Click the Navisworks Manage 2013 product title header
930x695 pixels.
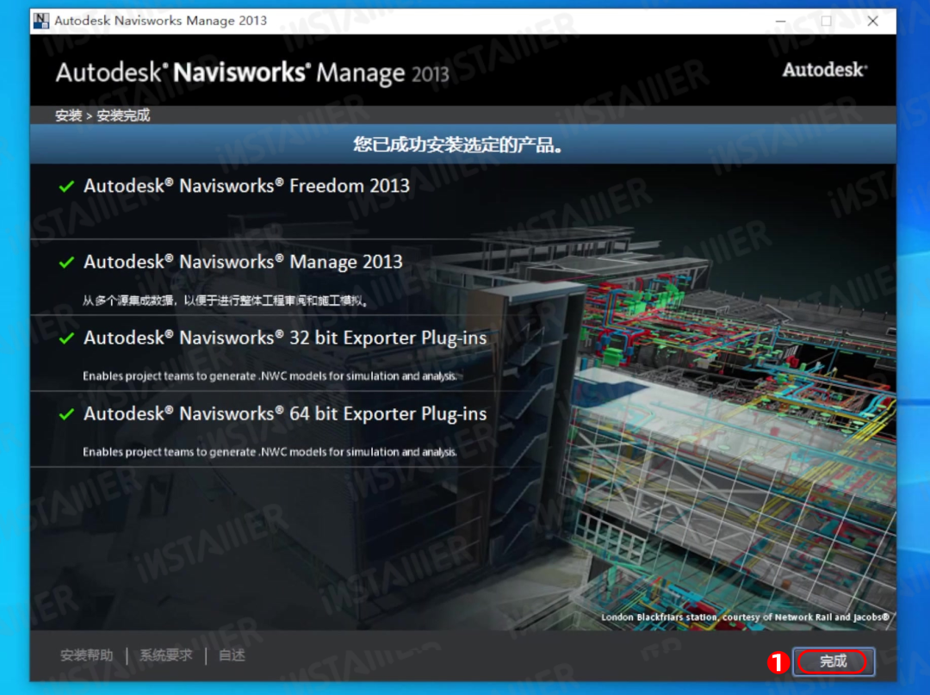point(252,73)
